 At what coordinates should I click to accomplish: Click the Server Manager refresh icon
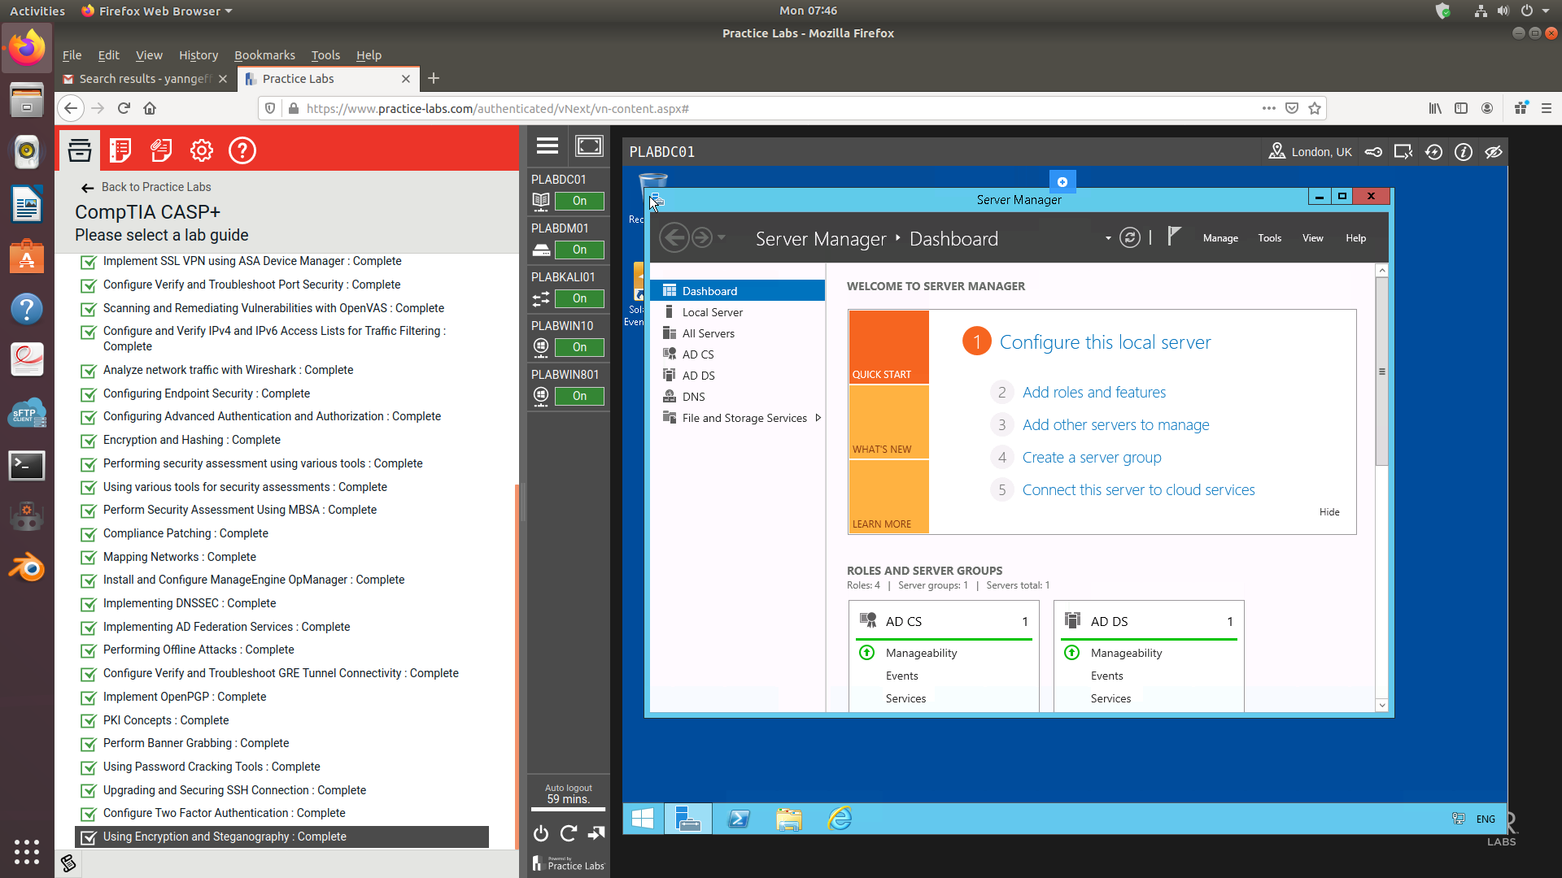pos(1129,238)
